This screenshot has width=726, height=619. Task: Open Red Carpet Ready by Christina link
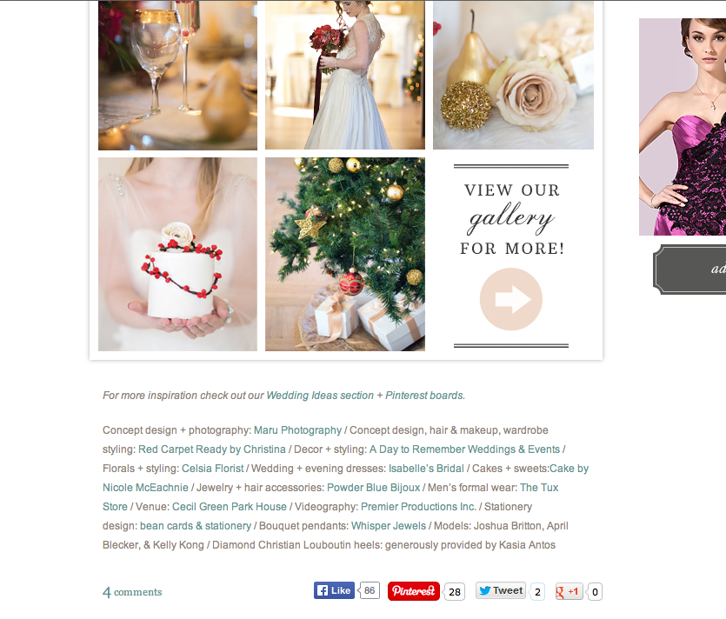(212, 449)
